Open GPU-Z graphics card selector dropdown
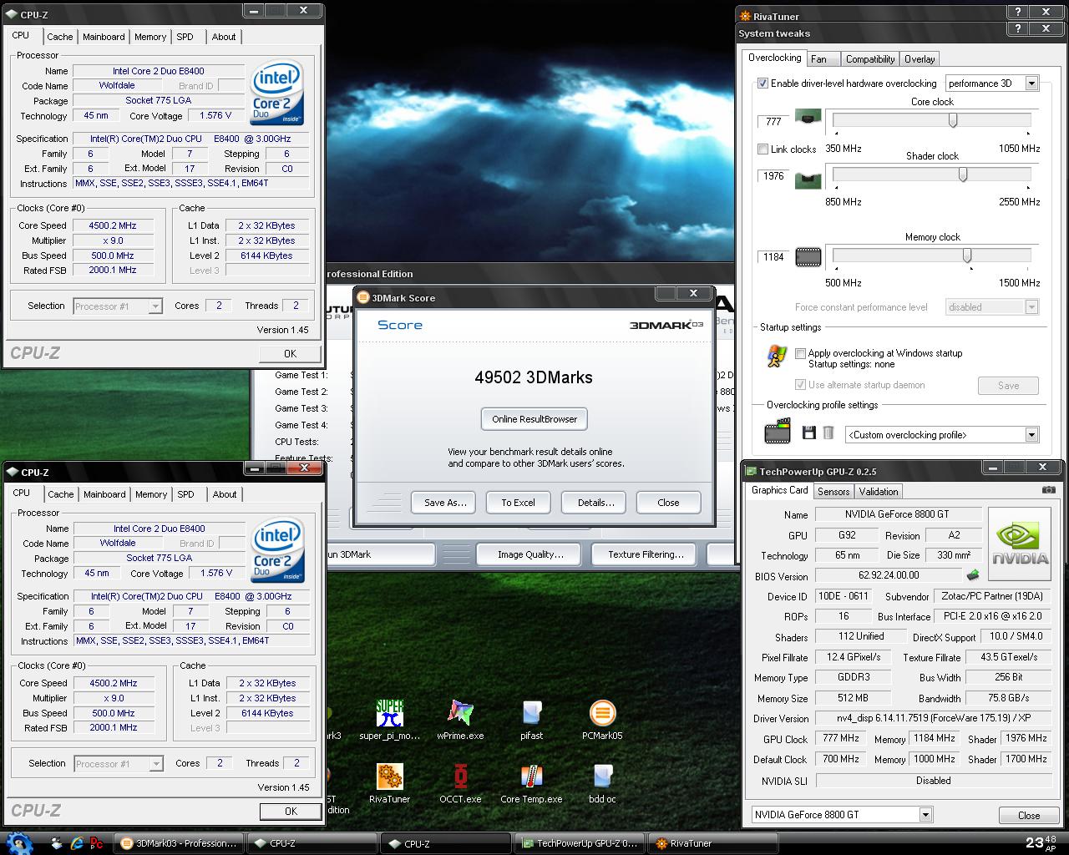 [925, 815]
